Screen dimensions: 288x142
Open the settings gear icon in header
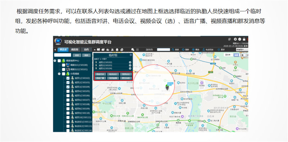[x=235, y=39]
